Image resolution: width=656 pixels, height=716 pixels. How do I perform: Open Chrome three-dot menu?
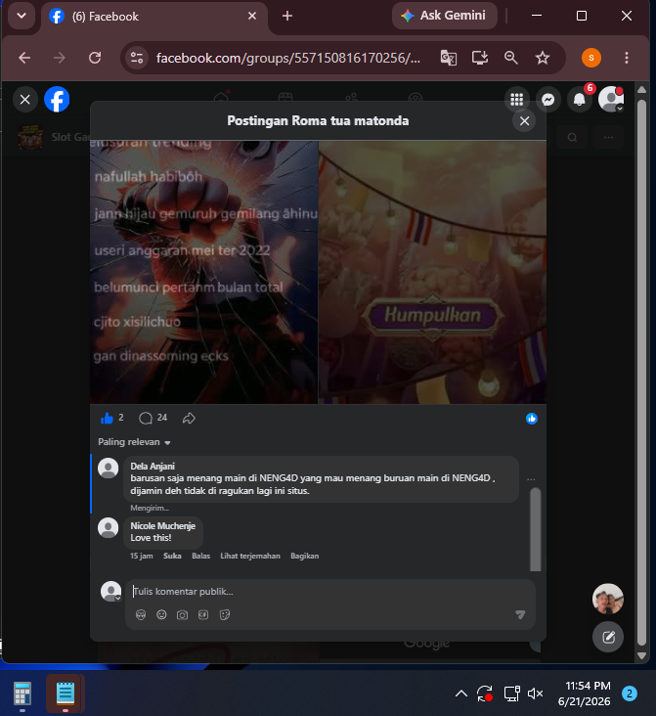[x=627, y=58]
